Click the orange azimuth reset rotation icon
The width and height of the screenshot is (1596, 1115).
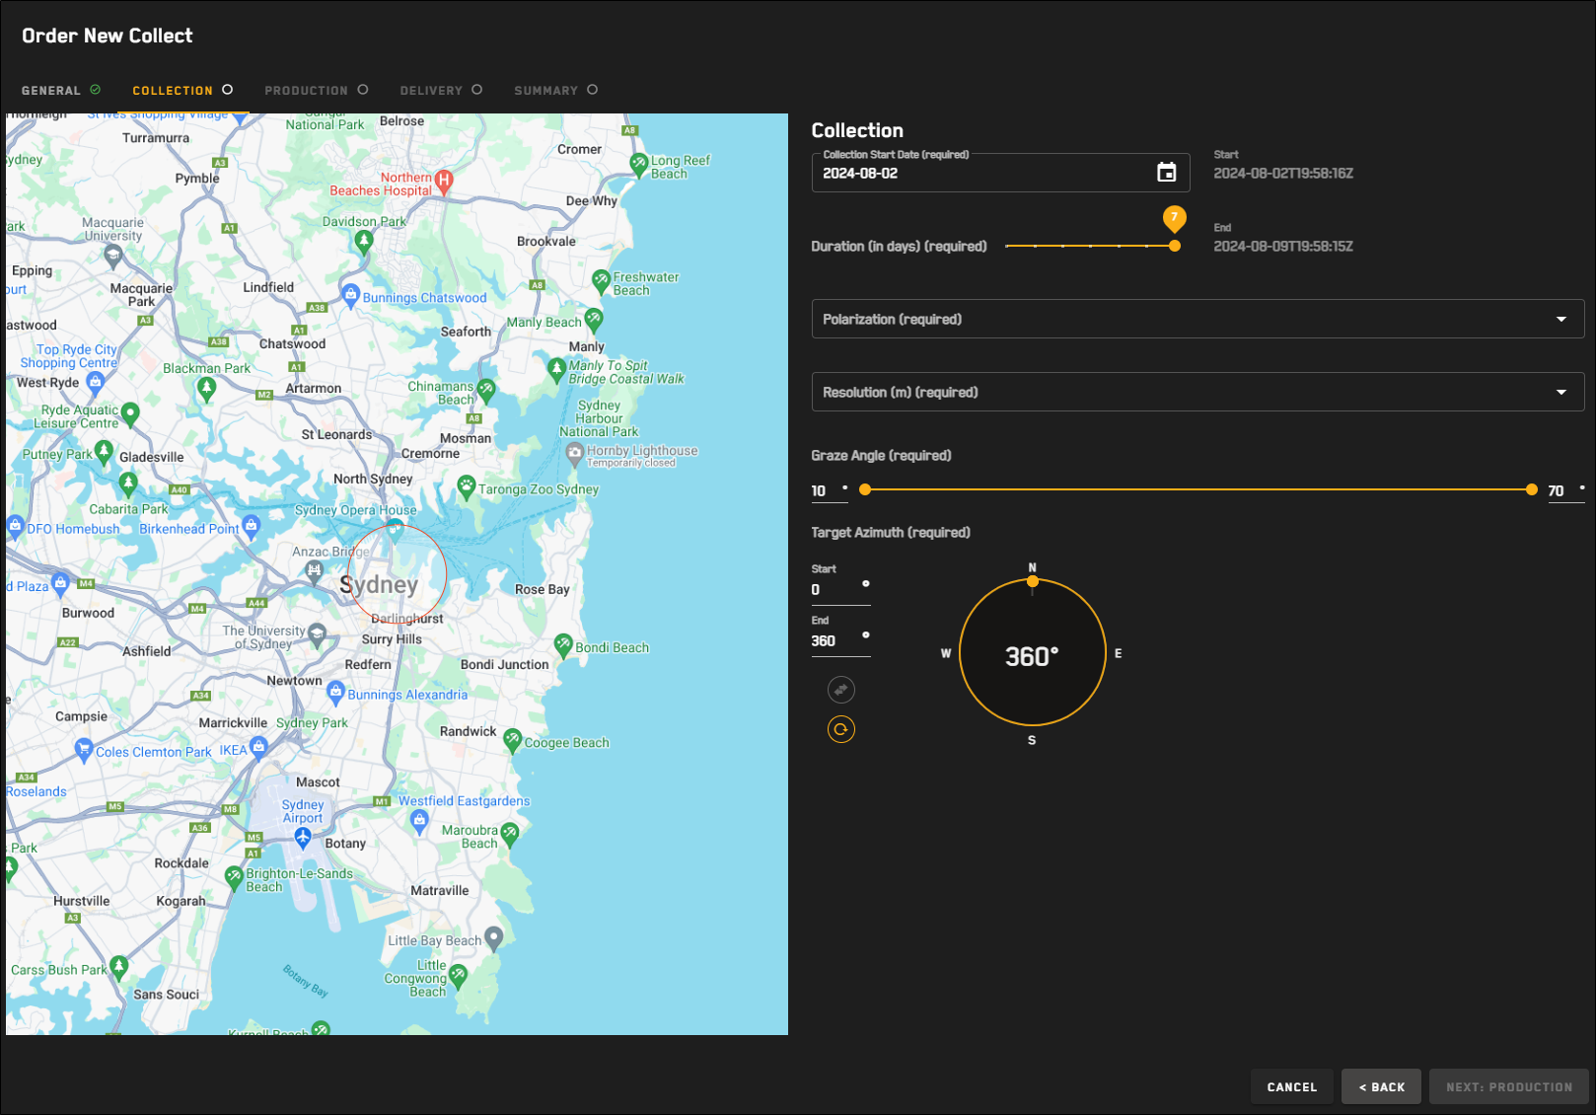[840, 729]
